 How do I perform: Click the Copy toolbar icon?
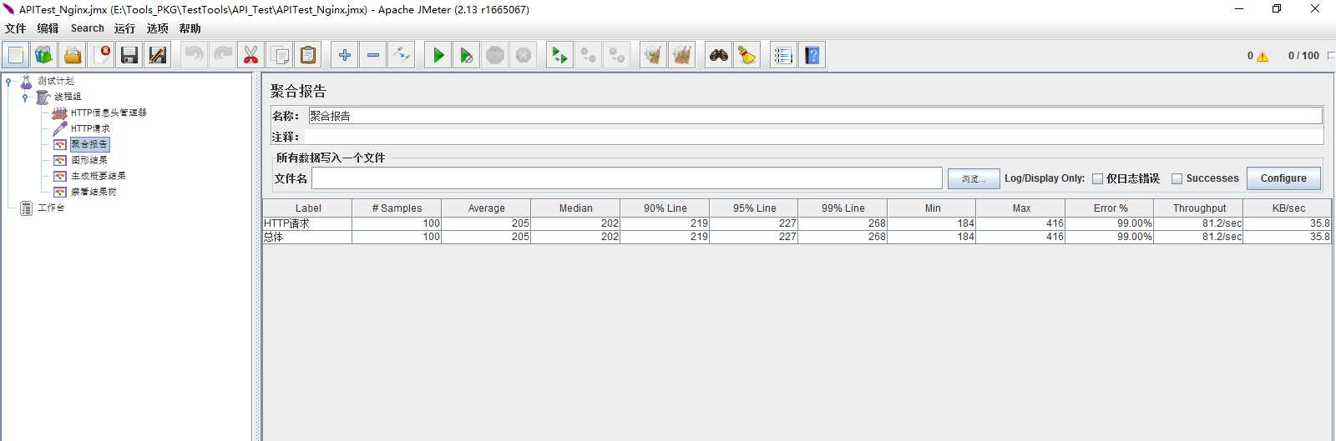click(280, 55)
